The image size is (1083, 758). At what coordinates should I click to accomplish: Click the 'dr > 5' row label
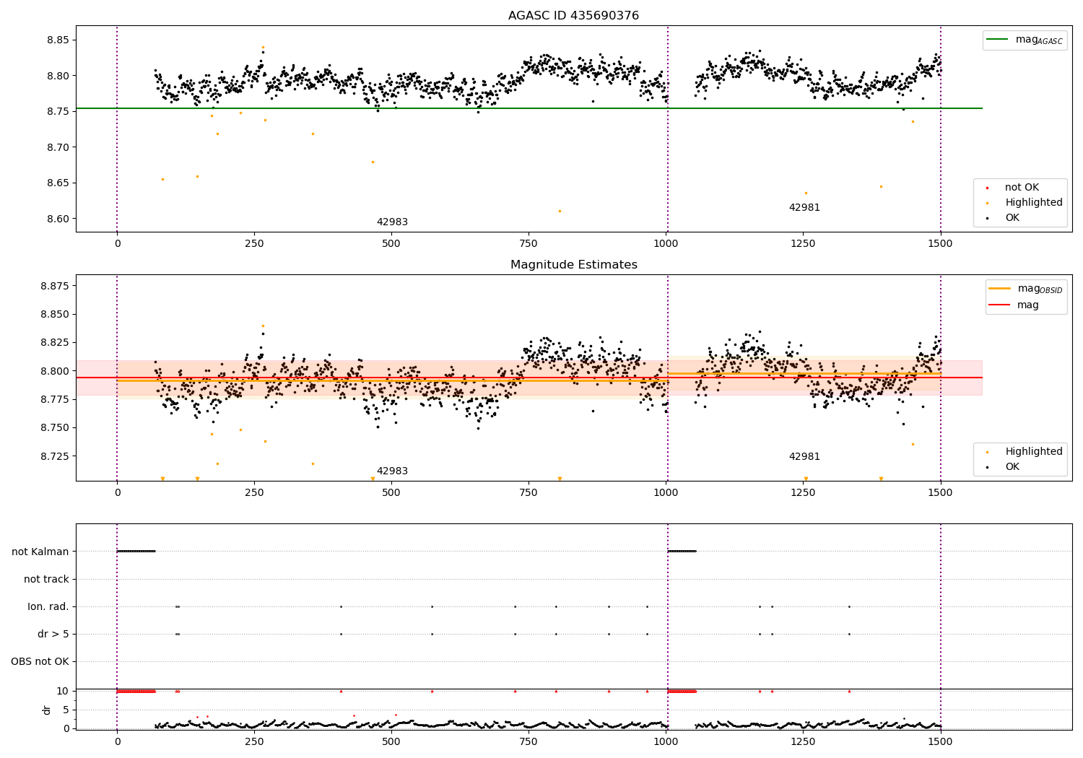tap(53, 634)
